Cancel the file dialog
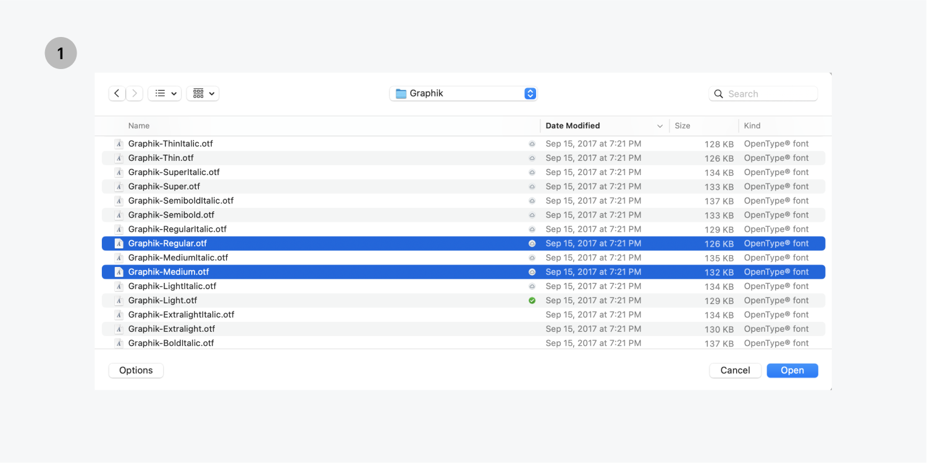The image size is (927, 463). coord(735,370)
